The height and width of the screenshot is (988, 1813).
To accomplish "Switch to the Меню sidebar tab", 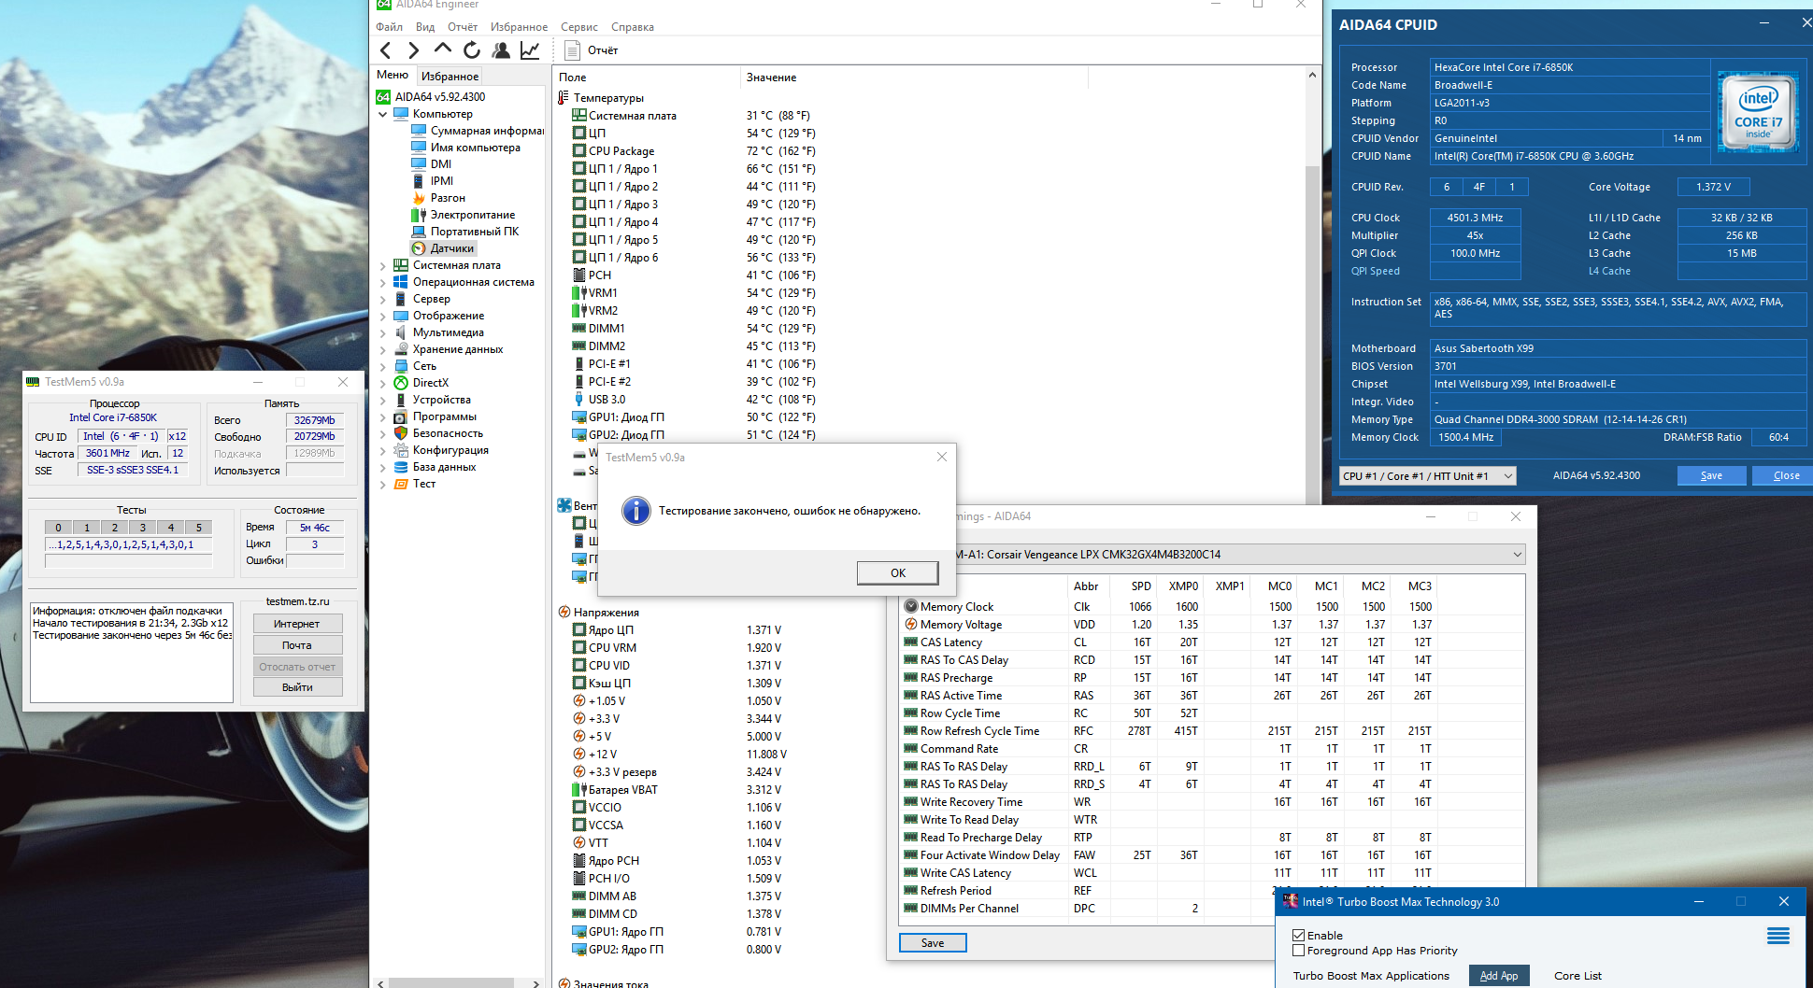I will coord(393,75).
